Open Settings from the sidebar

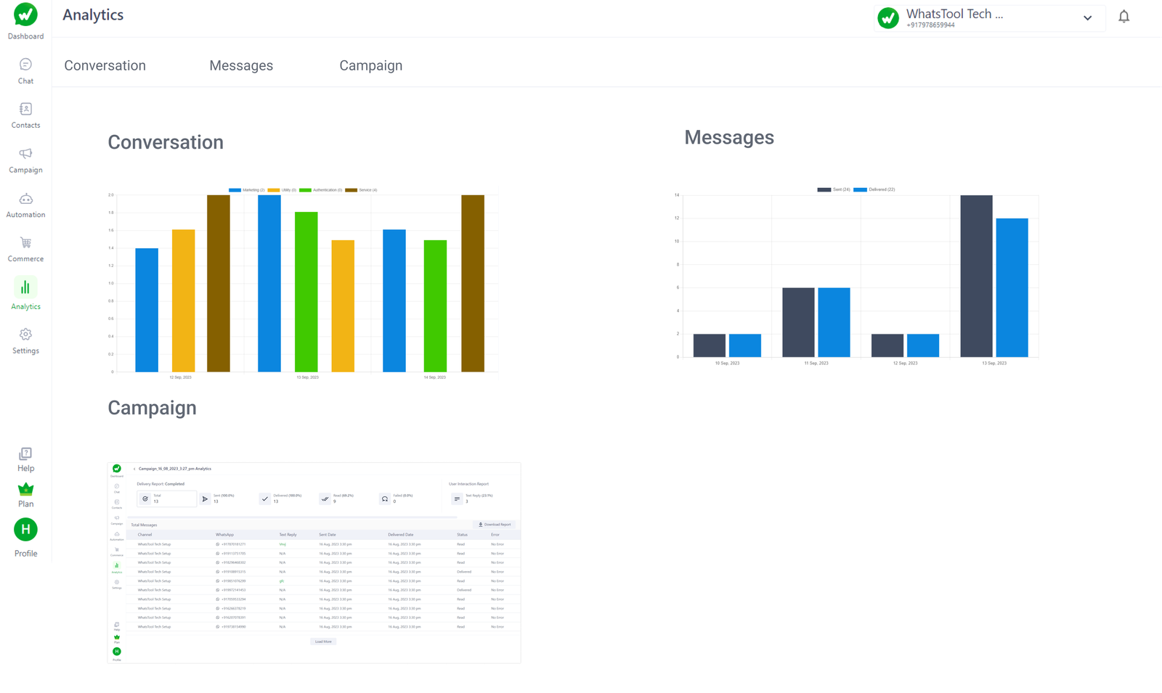tap(25, 338)
